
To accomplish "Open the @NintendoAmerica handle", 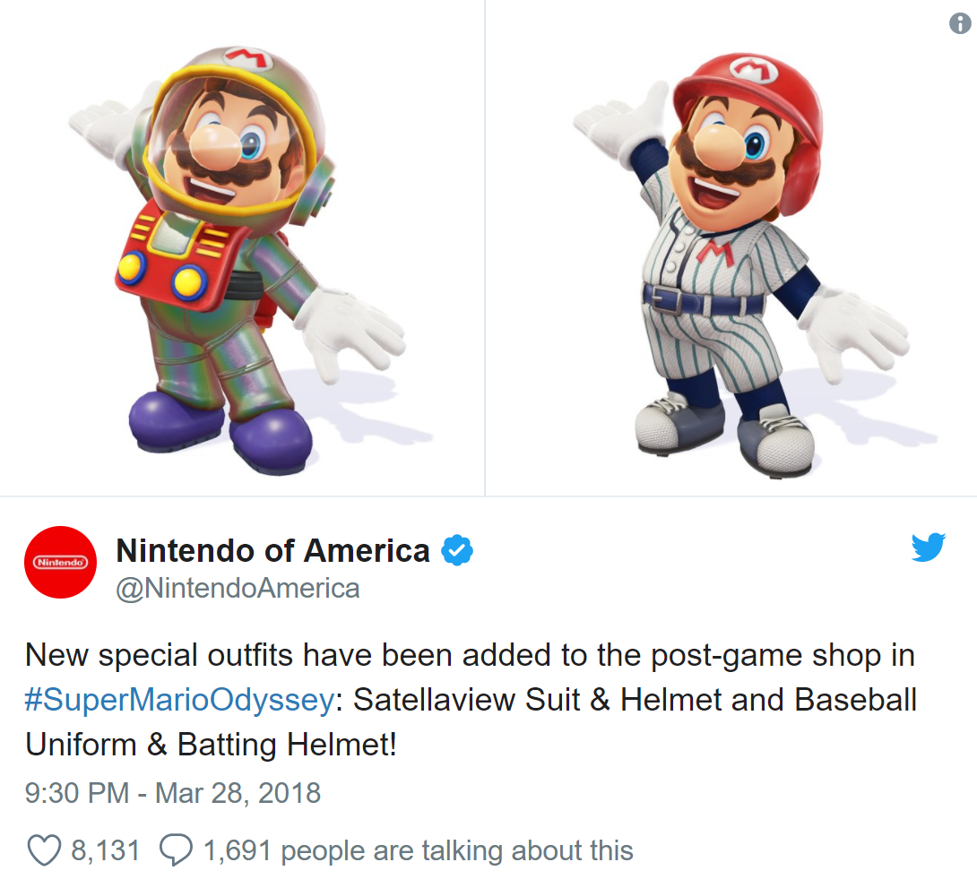I will (238, 589).
